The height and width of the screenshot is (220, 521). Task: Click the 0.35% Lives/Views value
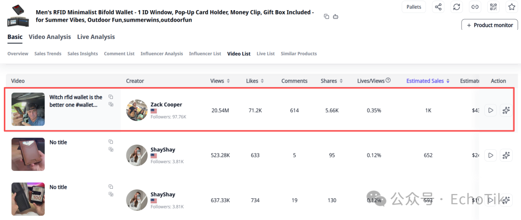374,111
